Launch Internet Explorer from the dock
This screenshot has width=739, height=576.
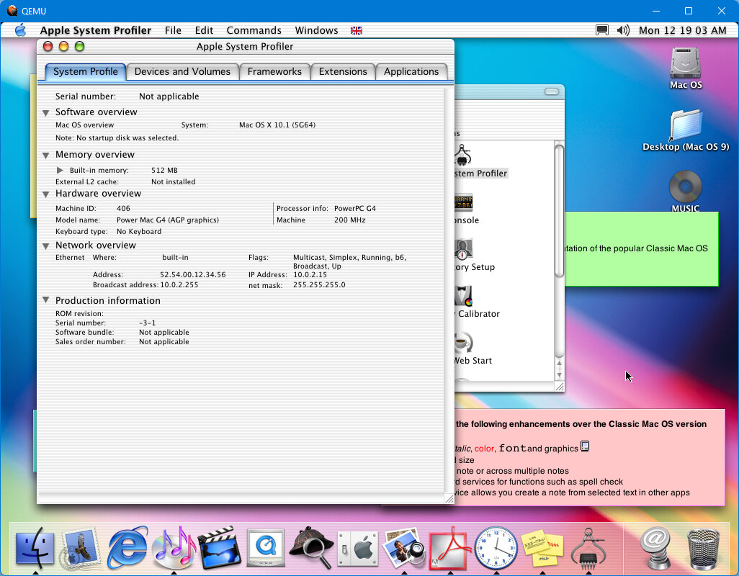(x=127, y=548)
